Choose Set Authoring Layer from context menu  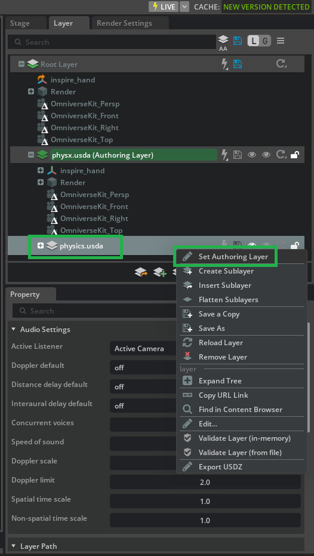[233, 257]
